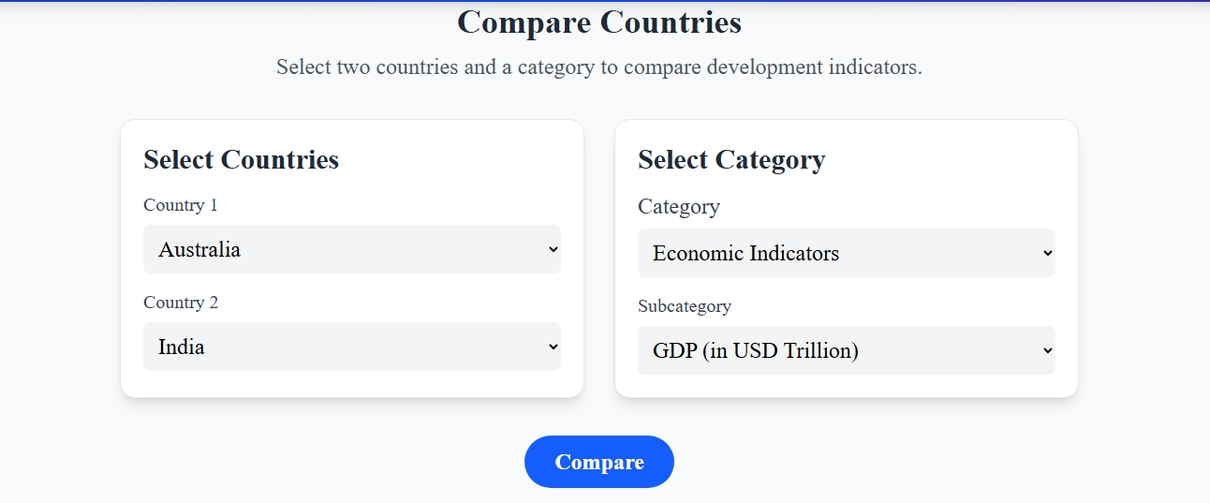Screen dimensions: 1210x503
Task: Open the Country 2 dropdown showing India
Action: [x=352, y=347]
